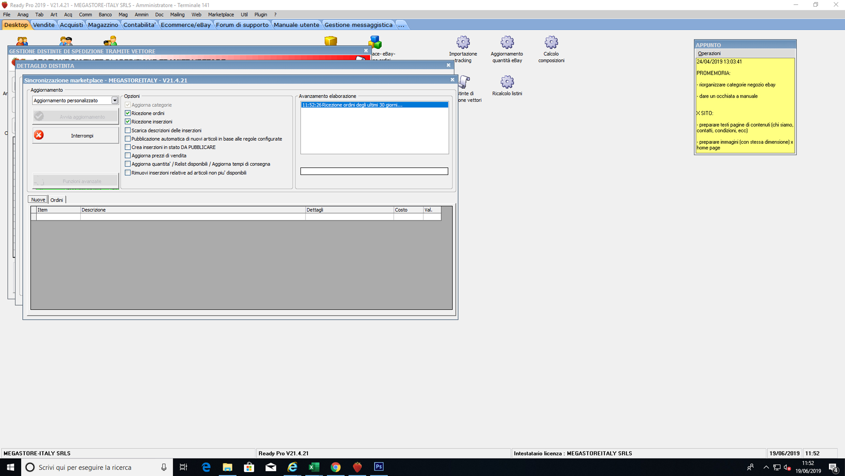Open Chrome from taskbar

pos(336,467)
